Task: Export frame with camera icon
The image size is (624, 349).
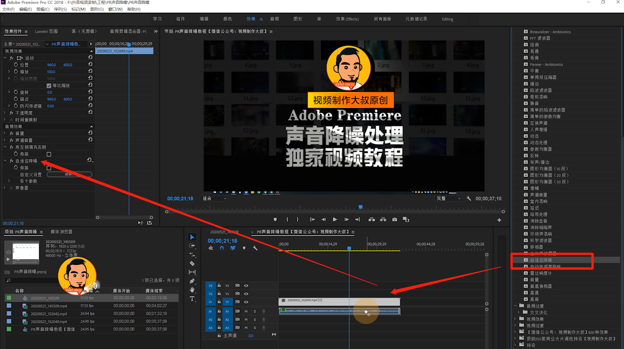Action: click(394, 220)
